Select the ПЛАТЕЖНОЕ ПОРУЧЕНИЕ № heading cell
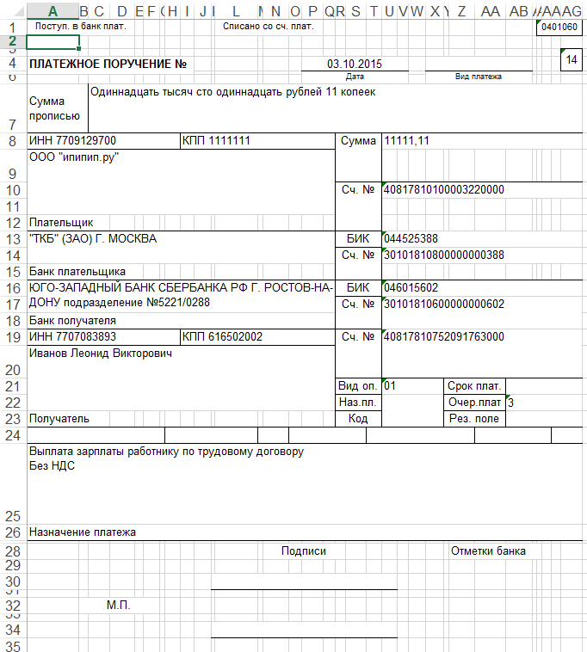 [108, 64]
